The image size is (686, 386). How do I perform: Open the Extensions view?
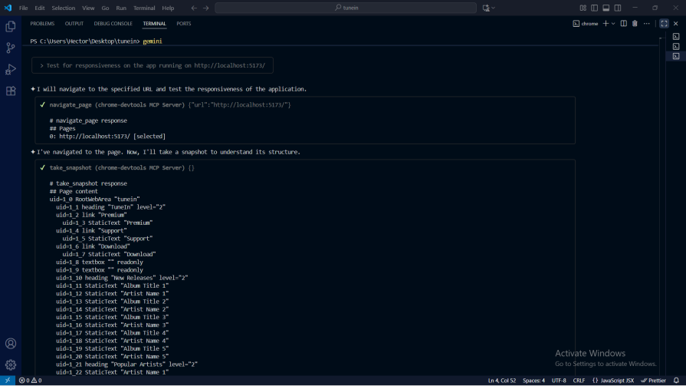coord(11,91)
